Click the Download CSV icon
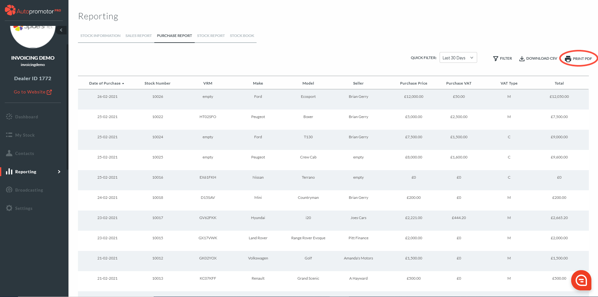The height and width of the screenshot is (297, 598). (522, 59)
